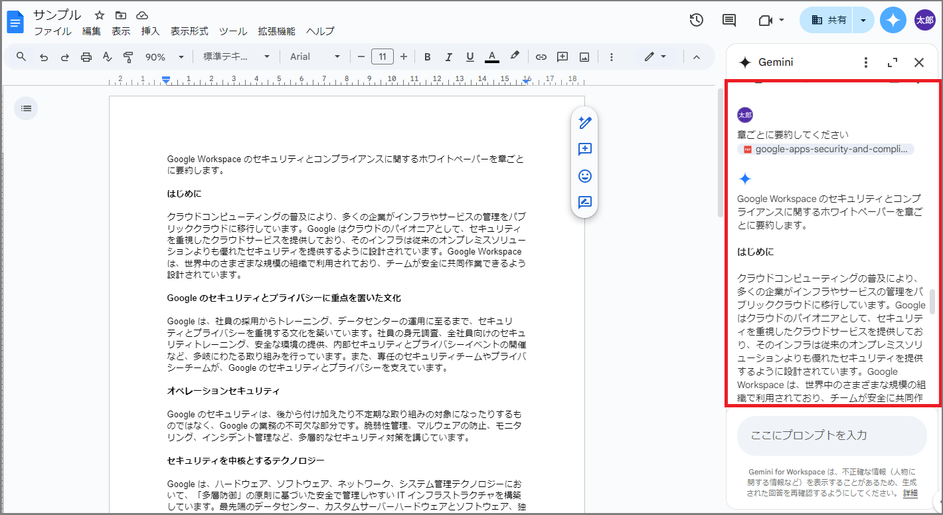Check the cloud save status icon
The width and height of the screenshot is (943, 515).
point(141,15)
